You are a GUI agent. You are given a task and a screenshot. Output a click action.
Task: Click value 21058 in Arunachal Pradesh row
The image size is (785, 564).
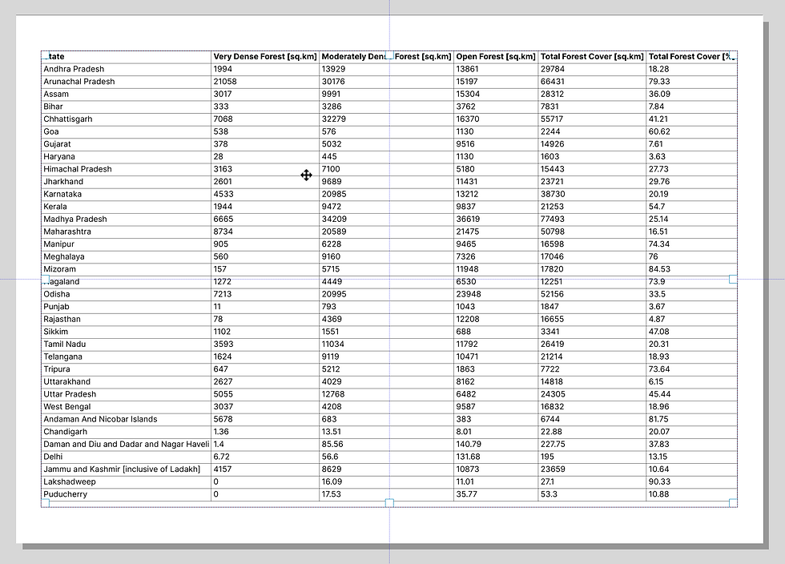click(225, 82)
